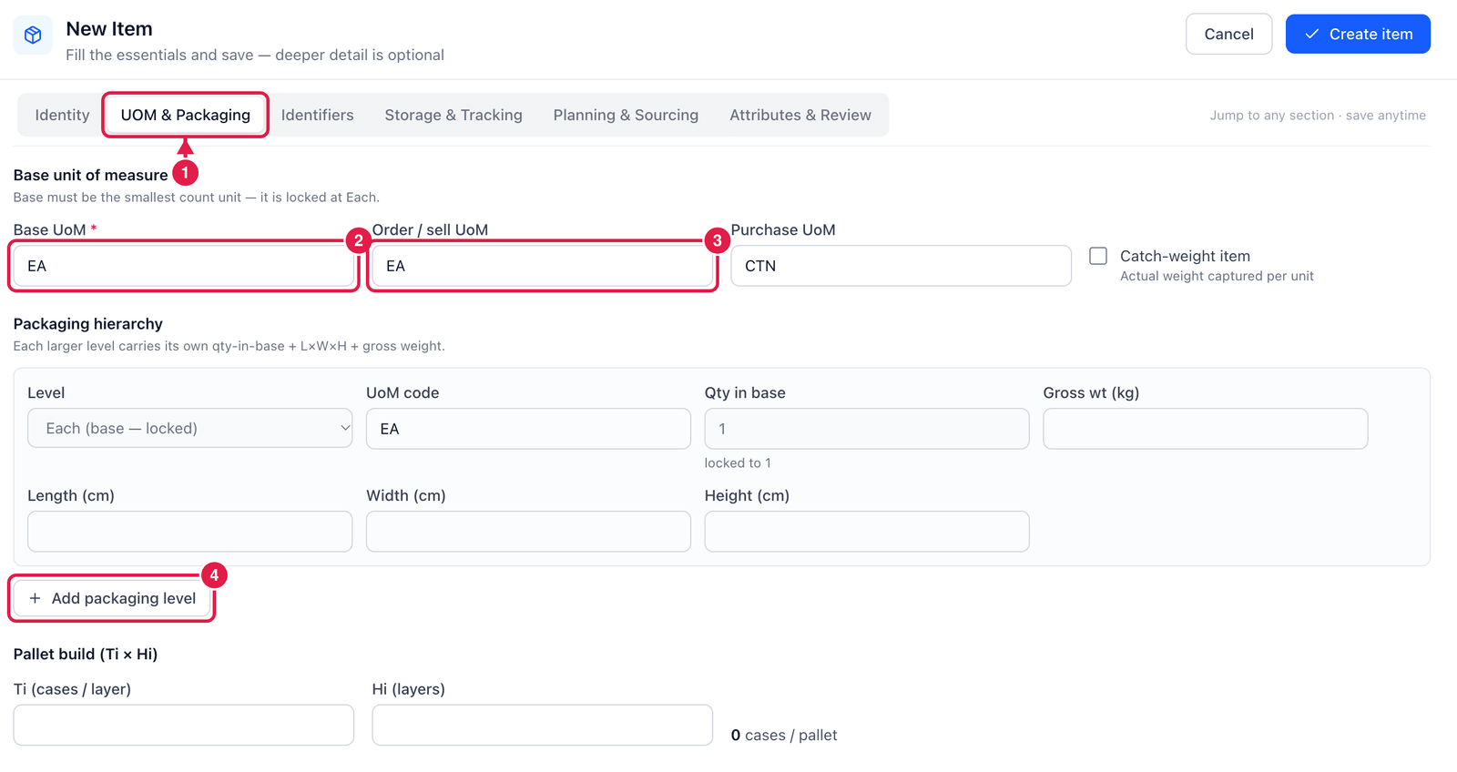Open the Identifiers tab
The width and height of the screenshot is (1457, 772).
317,115
